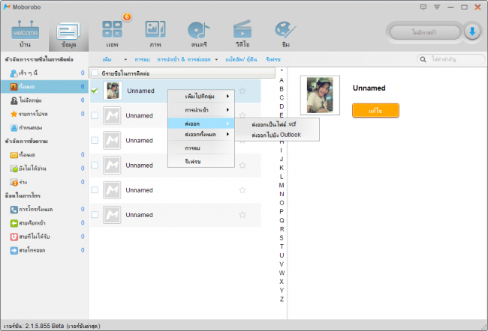488x331 pixels.
Task: Jump to letter W in the alphabet index
Action: tap(282, 273)
